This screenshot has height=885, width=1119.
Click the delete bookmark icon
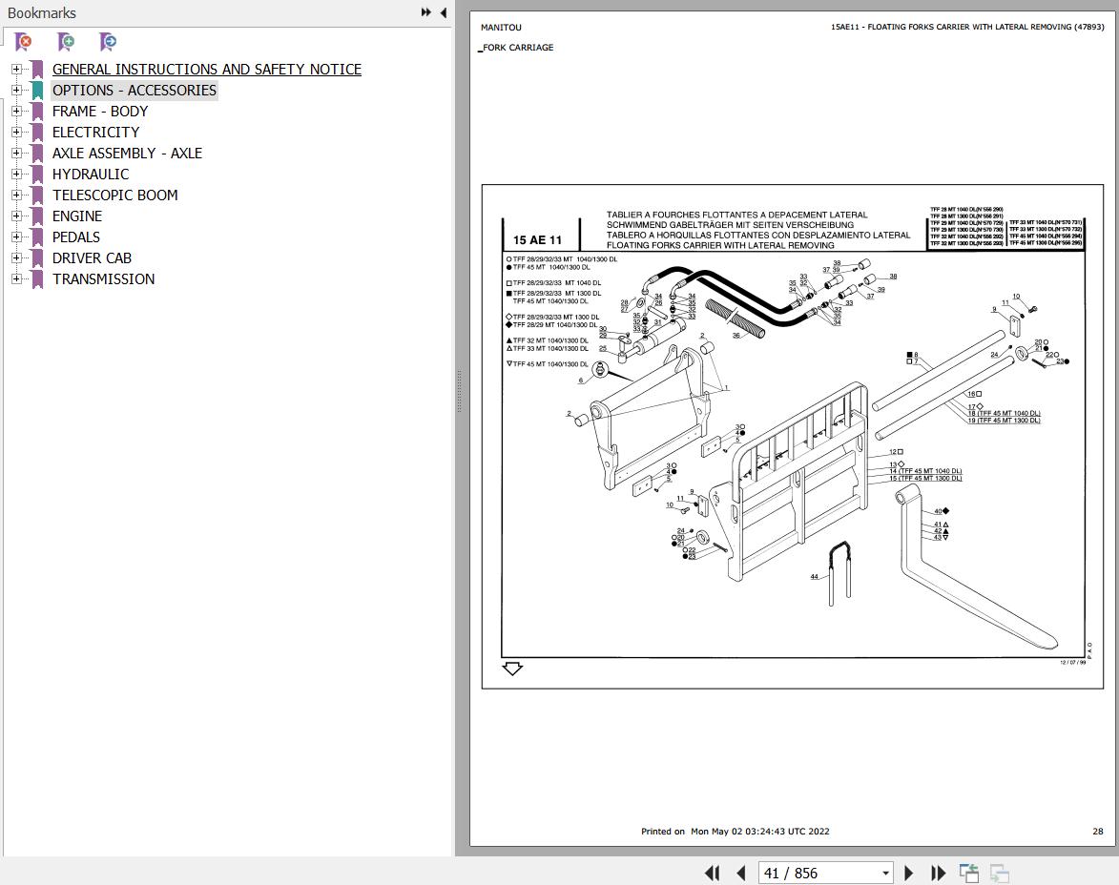tap(24, 42)
